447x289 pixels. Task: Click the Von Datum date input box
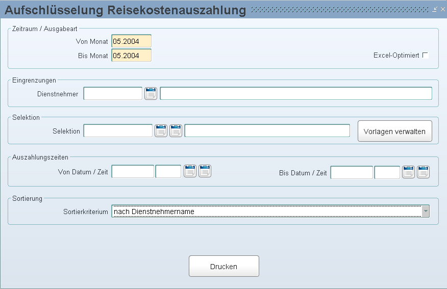coord(133,172)
